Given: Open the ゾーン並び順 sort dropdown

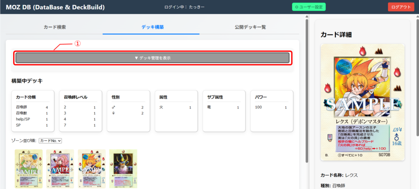Looking at the screenshot, I should 50,140.
